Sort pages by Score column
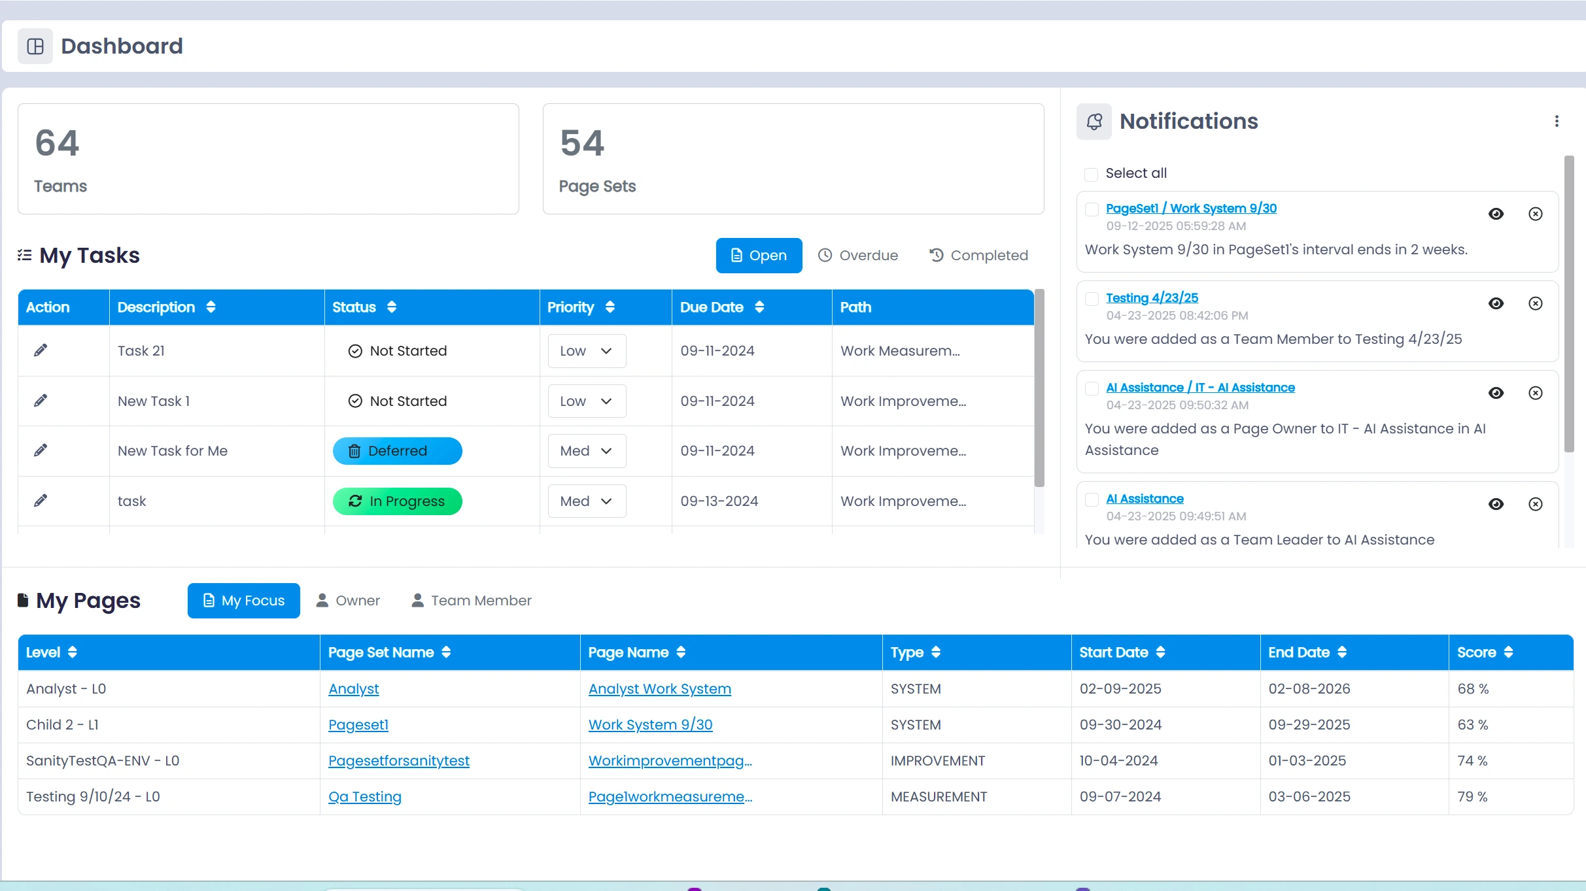 [1508, 652]
